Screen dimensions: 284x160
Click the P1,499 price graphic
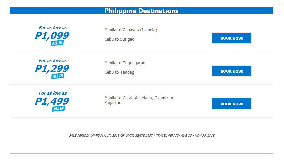point(52,101)
